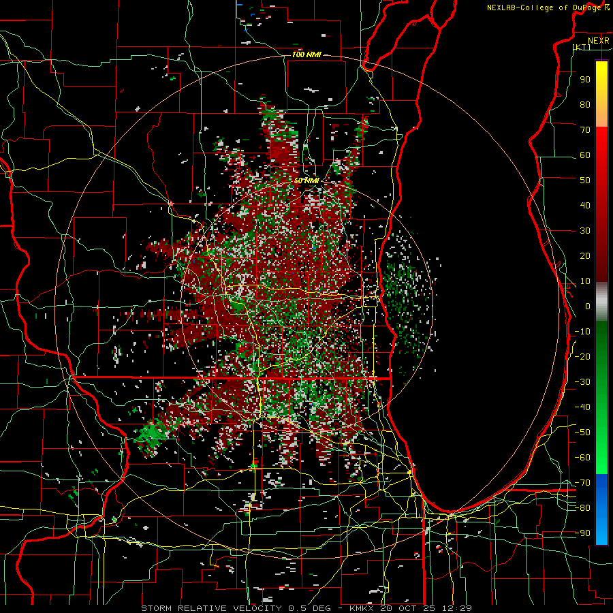Select the 50 NMI range ring label
The image size is (613, 613).
tap(306, 180)
